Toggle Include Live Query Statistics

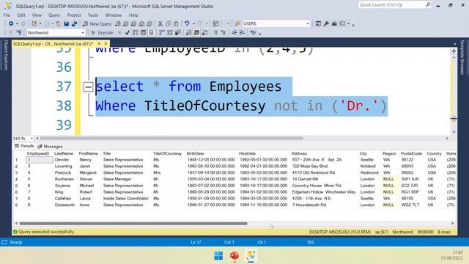pos(170,32)
